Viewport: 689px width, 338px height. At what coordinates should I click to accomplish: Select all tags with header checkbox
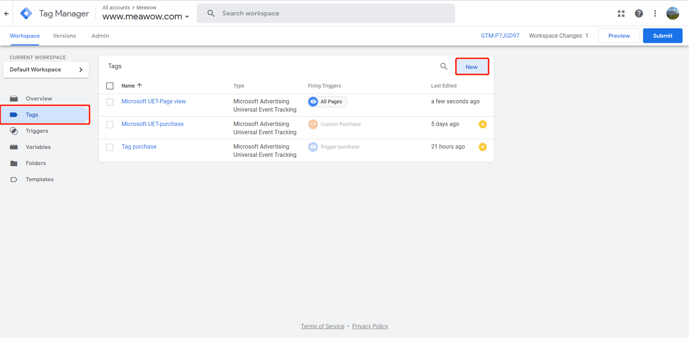coord(110,86)
